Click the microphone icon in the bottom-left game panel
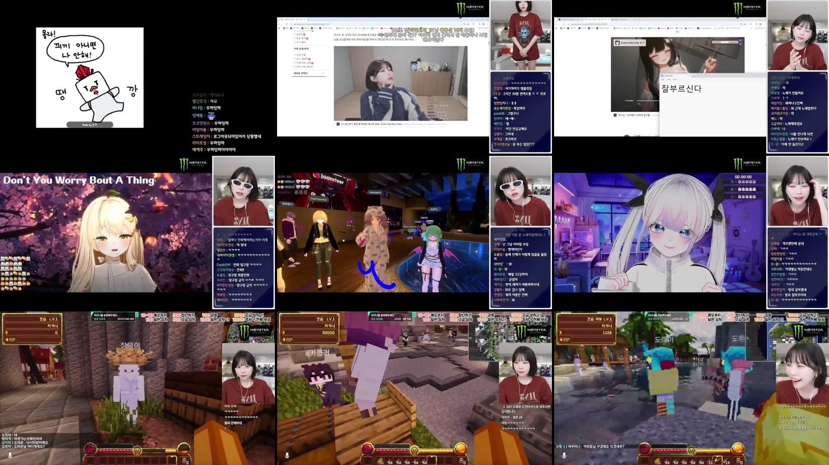Image resolution: width=829 pixels, height=465 pixels. click(x=10, y=455)
